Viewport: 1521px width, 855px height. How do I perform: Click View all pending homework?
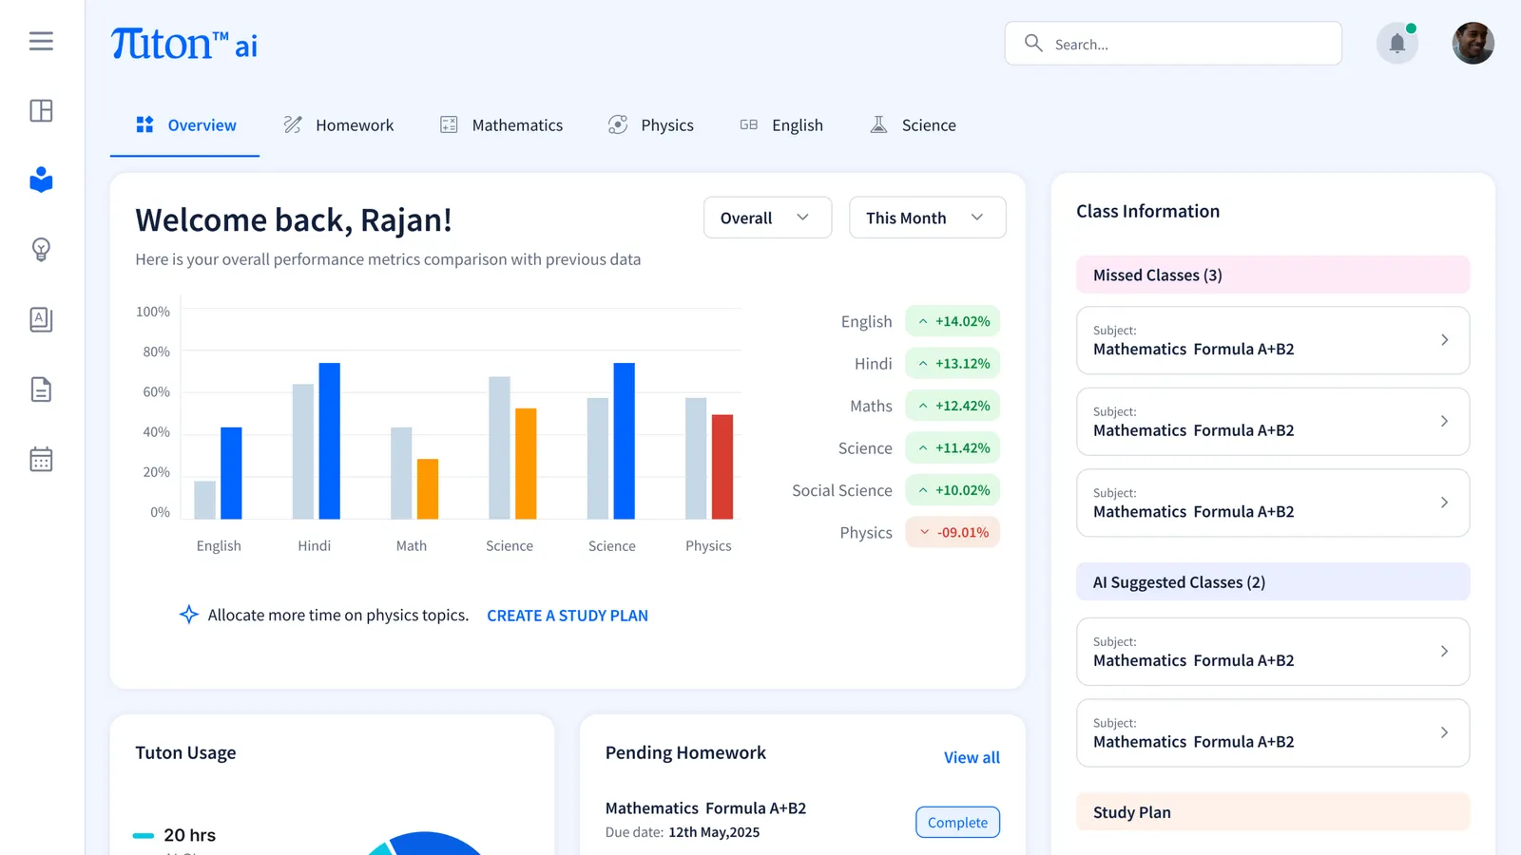click(972, 757)
